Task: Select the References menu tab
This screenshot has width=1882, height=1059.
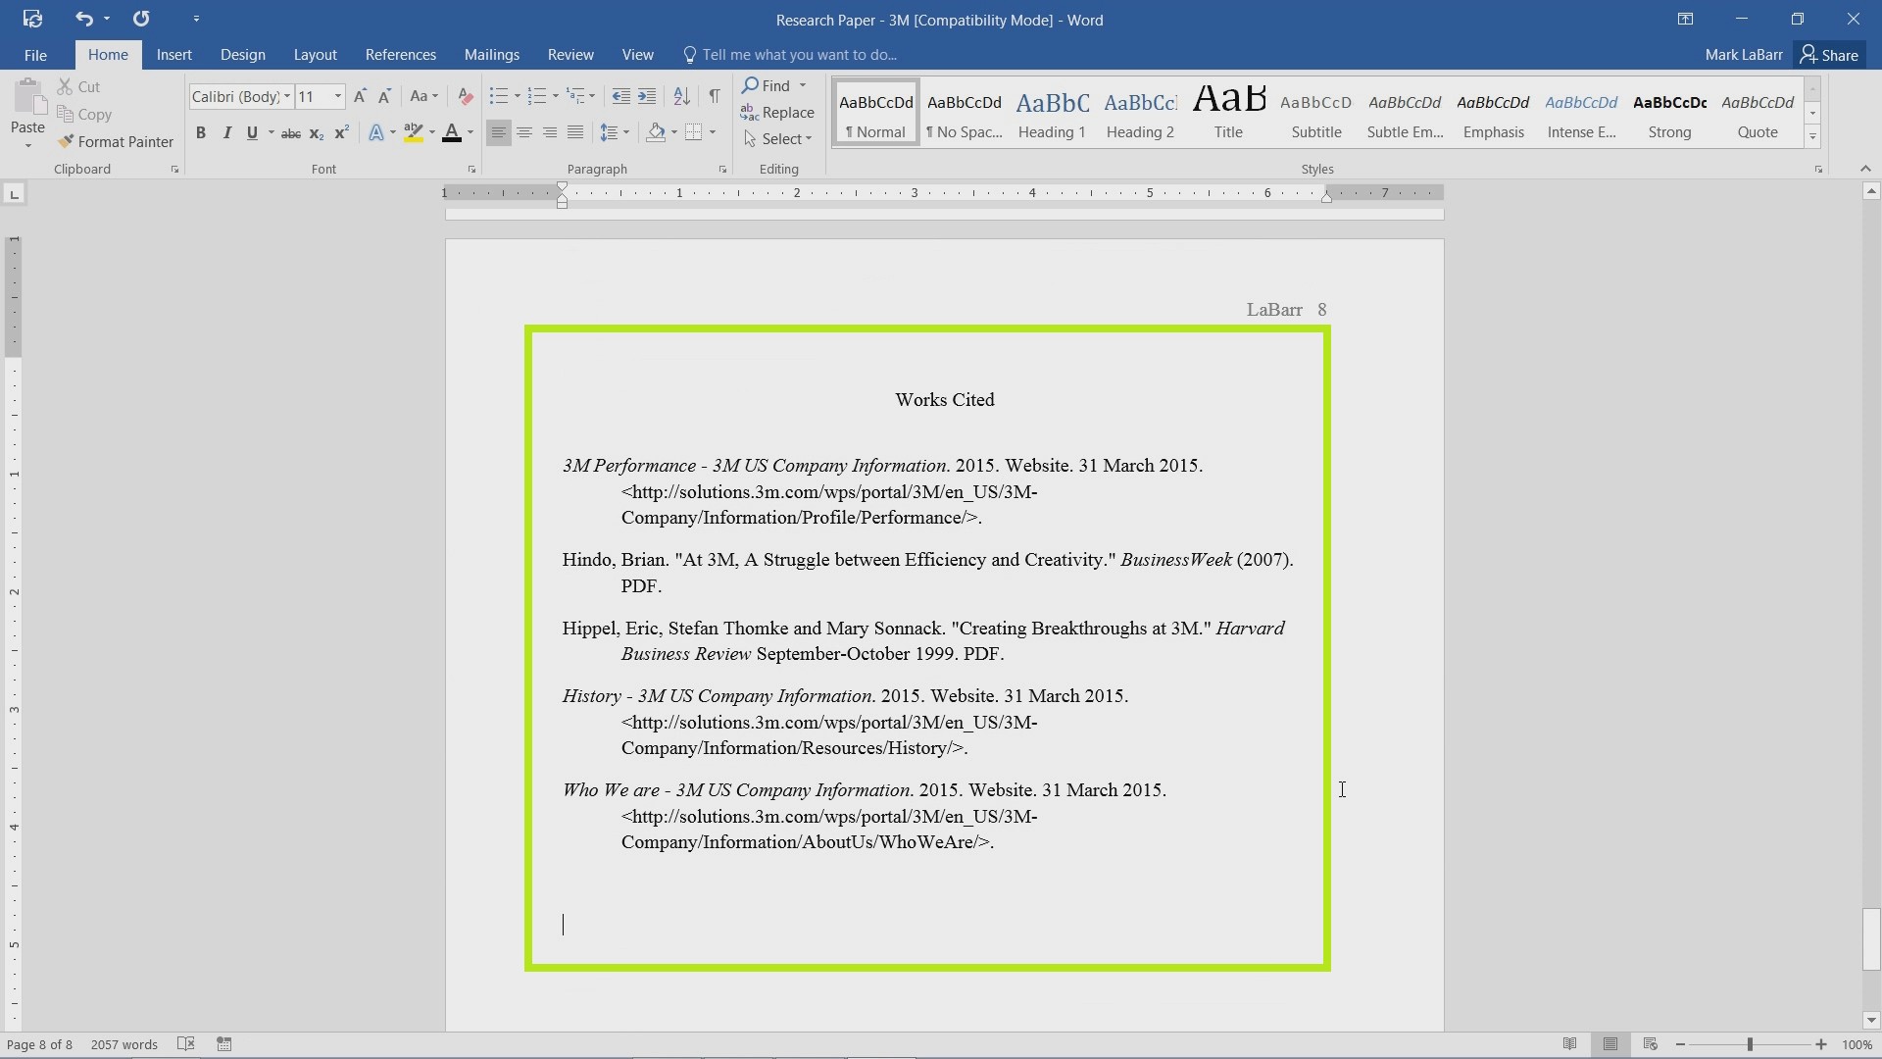Action: [399, 54]
